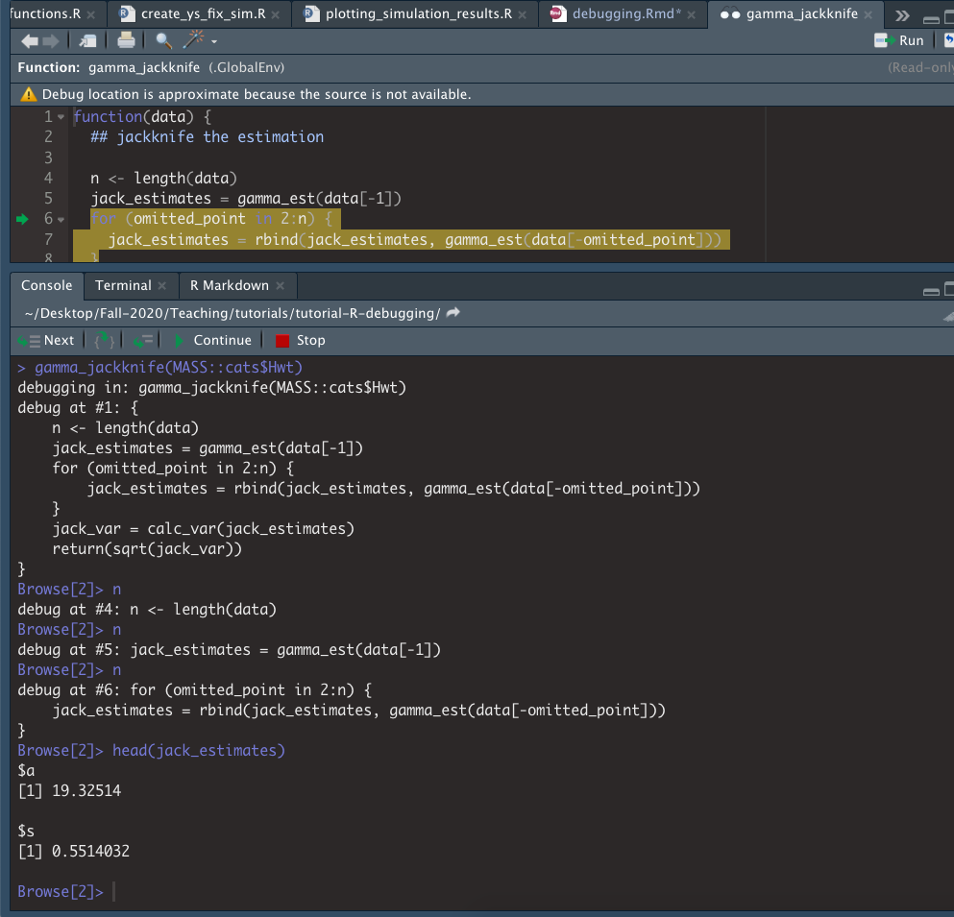Click the '## jackknife the estimation' comment
The width and height of the screenshot is (954, 917).
[207, 136]
